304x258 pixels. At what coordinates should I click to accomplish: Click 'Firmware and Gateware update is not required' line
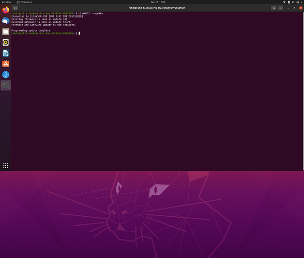click(x=43, y=25)
